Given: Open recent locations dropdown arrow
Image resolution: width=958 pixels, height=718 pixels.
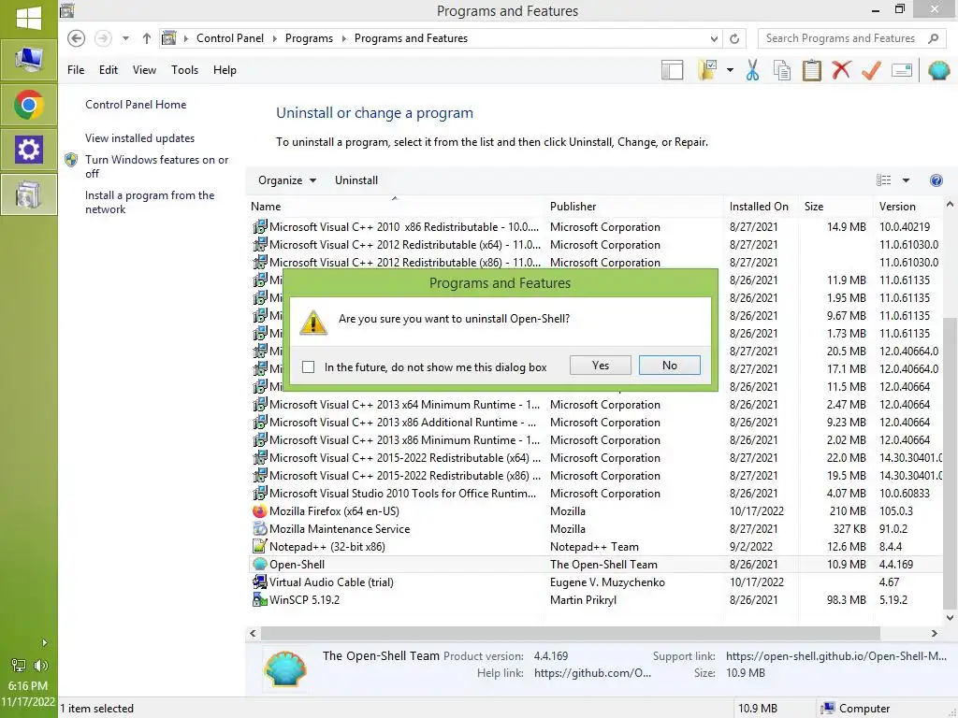Looking at the screenshot, I should [x=125, y=38].
